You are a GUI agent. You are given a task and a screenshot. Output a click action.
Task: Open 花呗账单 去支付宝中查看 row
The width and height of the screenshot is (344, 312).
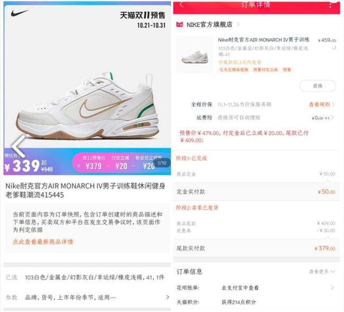coord(256,288)
